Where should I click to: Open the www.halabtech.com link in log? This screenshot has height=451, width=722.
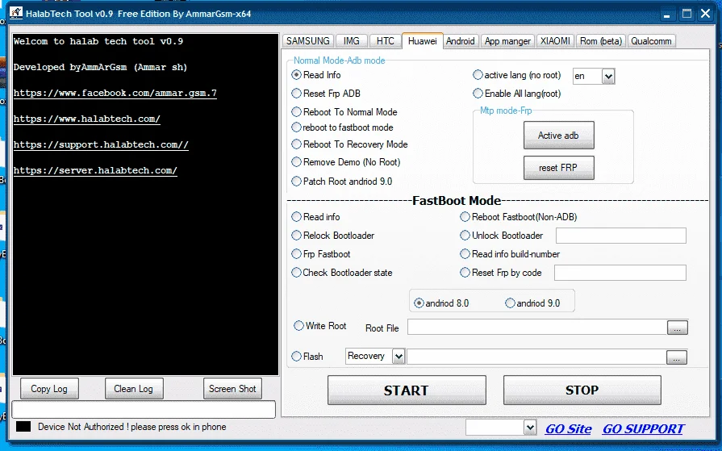click(86, 119)
